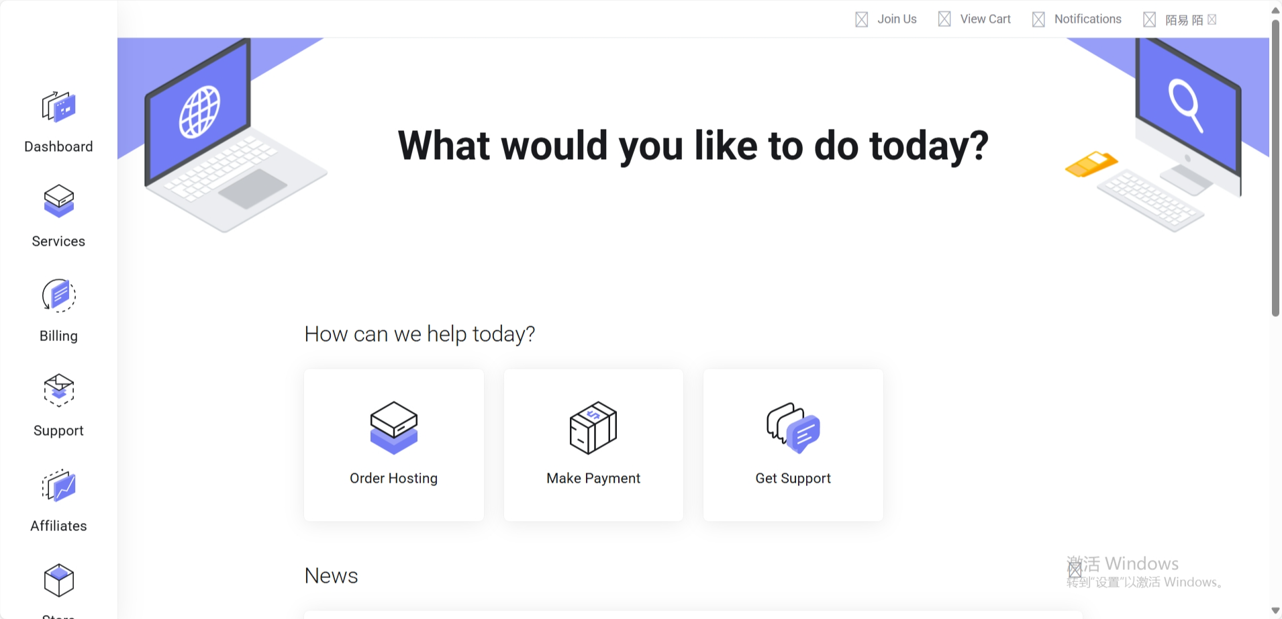This screenshot has height=619, width=1282.
Task: Click the broken image icon at bottom right
Action: pyautogui.click(x=1075, y=569)
